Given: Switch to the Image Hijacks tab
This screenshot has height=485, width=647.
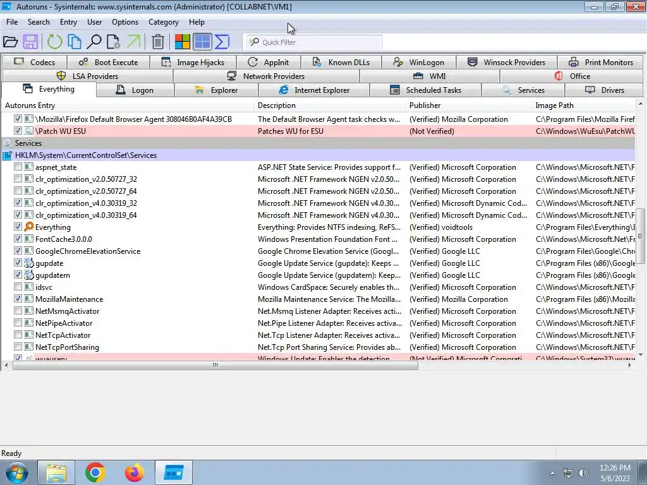Looking at the screenshot, I should coord(193,63).
